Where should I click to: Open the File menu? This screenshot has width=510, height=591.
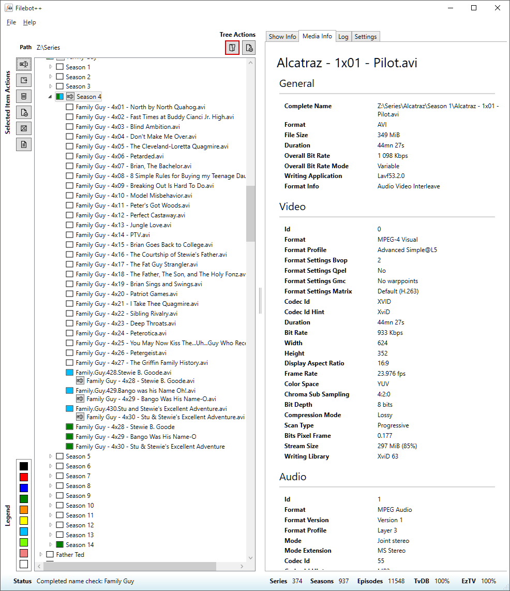[x=11, y=22]
